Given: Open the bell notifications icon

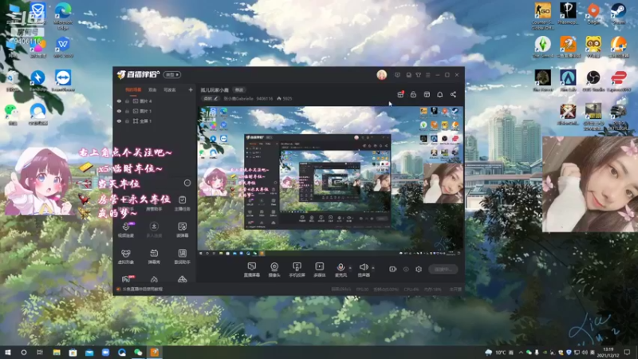Looking at the screenshot, I should (440, 94).
